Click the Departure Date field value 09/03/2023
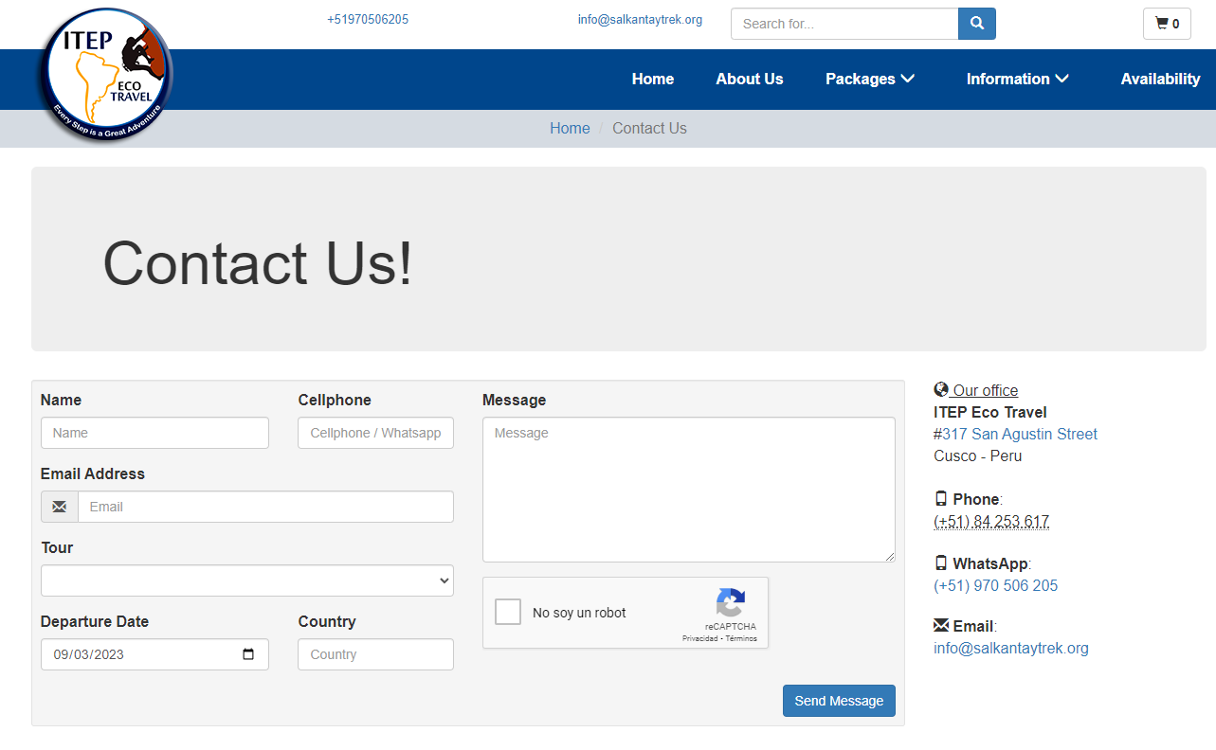The height and width of the screenshot is (750, 1216). point(88,654)
